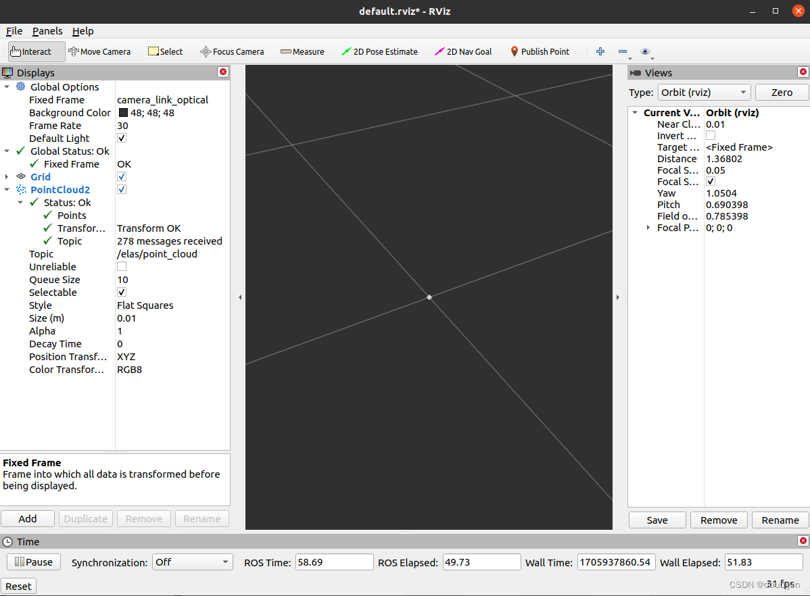Open the Help menu

pos(82,31)
